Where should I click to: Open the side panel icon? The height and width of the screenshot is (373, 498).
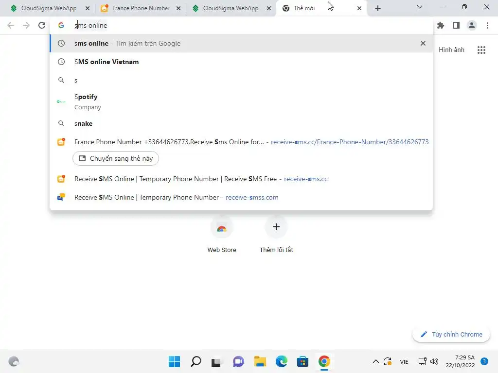456,25
